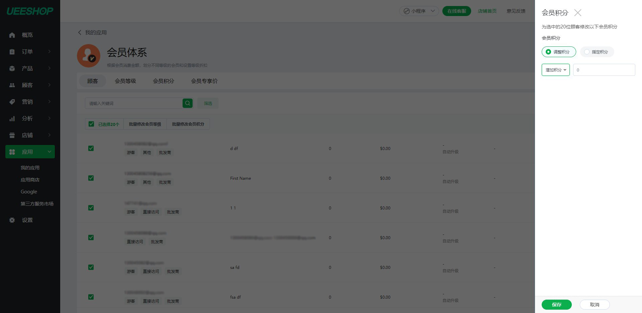Switch to the 会员专享价 tab
This screenshot has height=313, width=642.
(204, 81)
